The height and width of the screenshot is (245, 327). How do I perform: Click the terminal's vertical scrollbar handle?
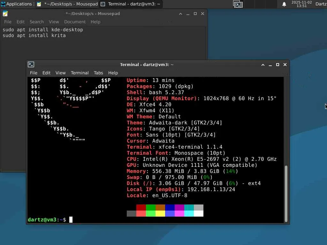pyautogui.click(x=286, y=194)
